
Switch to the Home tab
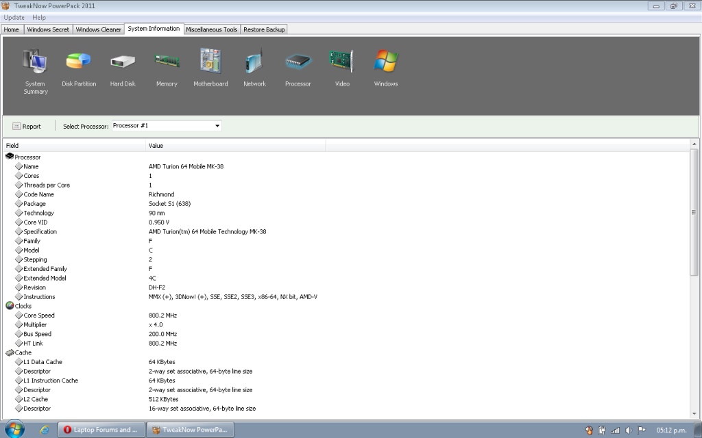[x=12, y=29]
